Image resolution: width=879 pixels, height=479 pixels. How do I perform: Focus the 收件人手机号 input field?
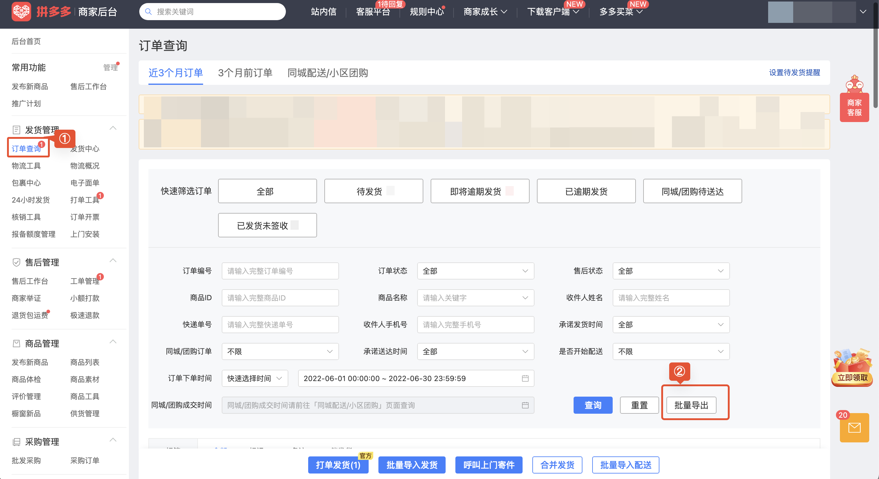pos(475,325)
